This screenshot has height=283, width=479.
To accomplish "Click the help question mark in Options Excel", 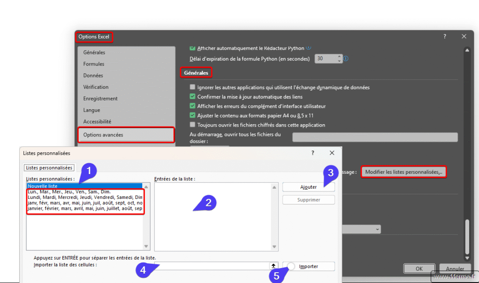I will click(x=444, y=36).
